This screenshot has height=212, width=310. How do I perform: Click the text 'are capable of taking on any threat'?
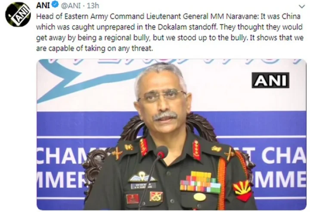click(94, 48)
